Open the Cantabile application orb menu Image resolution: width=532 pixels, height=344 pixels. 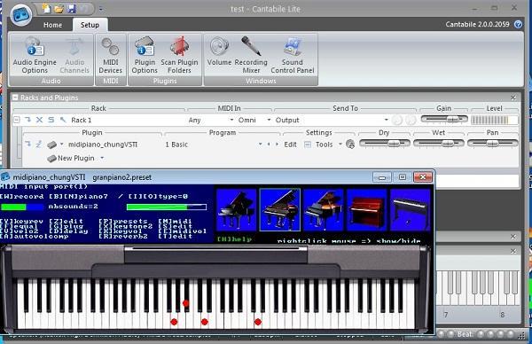pos(21,15)
